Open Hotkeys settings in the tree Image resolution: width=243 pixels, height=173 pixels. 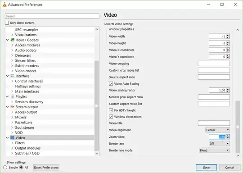pos(28,86)
